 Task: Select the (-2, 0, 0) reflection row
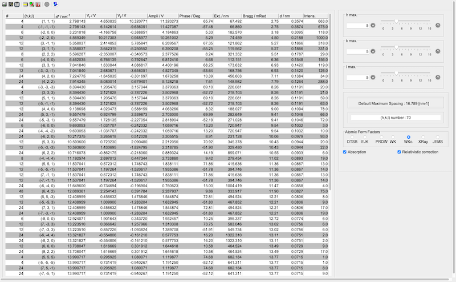[x=166, y=33]
